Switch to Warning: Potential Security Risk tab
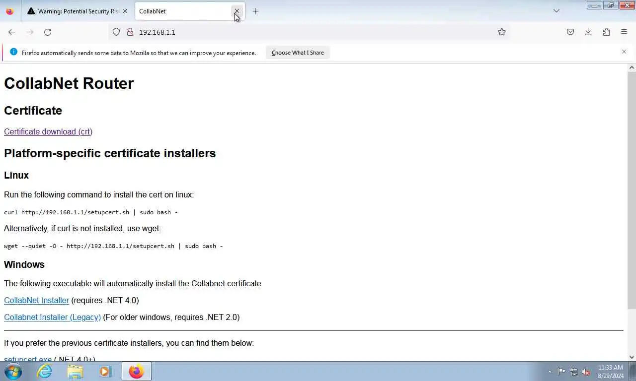This screenshot has width=636, height=381. pyautogui.click(x=78, y=11)
